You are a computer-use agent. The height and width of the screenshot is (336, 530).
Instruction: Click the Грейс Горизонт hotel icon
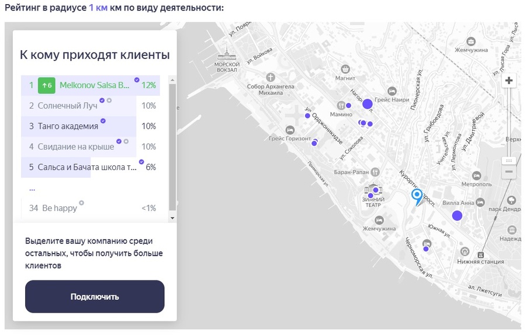pos(290,130)
